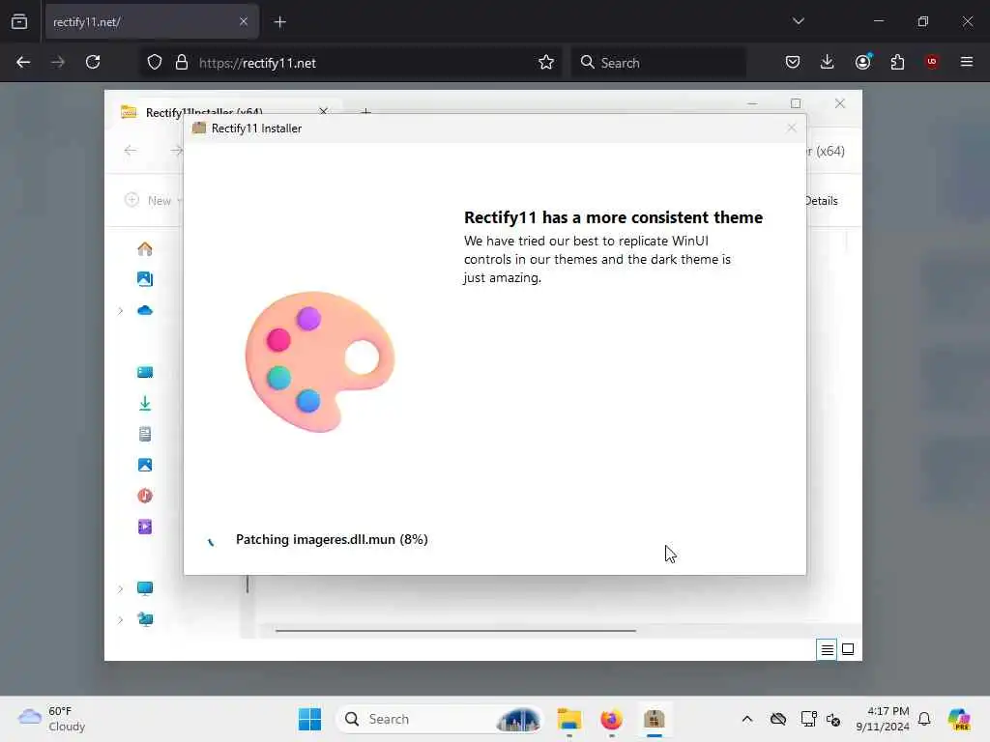Viewport: 990px width, 742px height.
Task: Click the muted volume tray icon
Action: tap(833, 719)
